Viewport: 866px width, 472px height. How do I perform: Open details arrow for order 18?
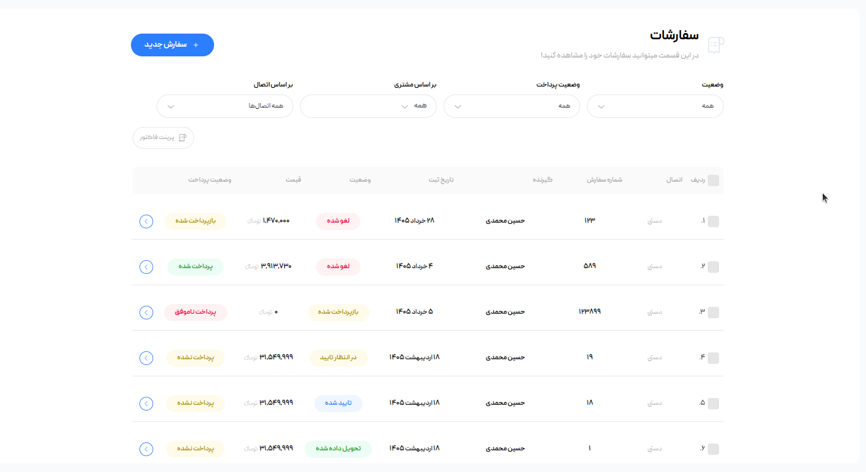tap(146, 404)
